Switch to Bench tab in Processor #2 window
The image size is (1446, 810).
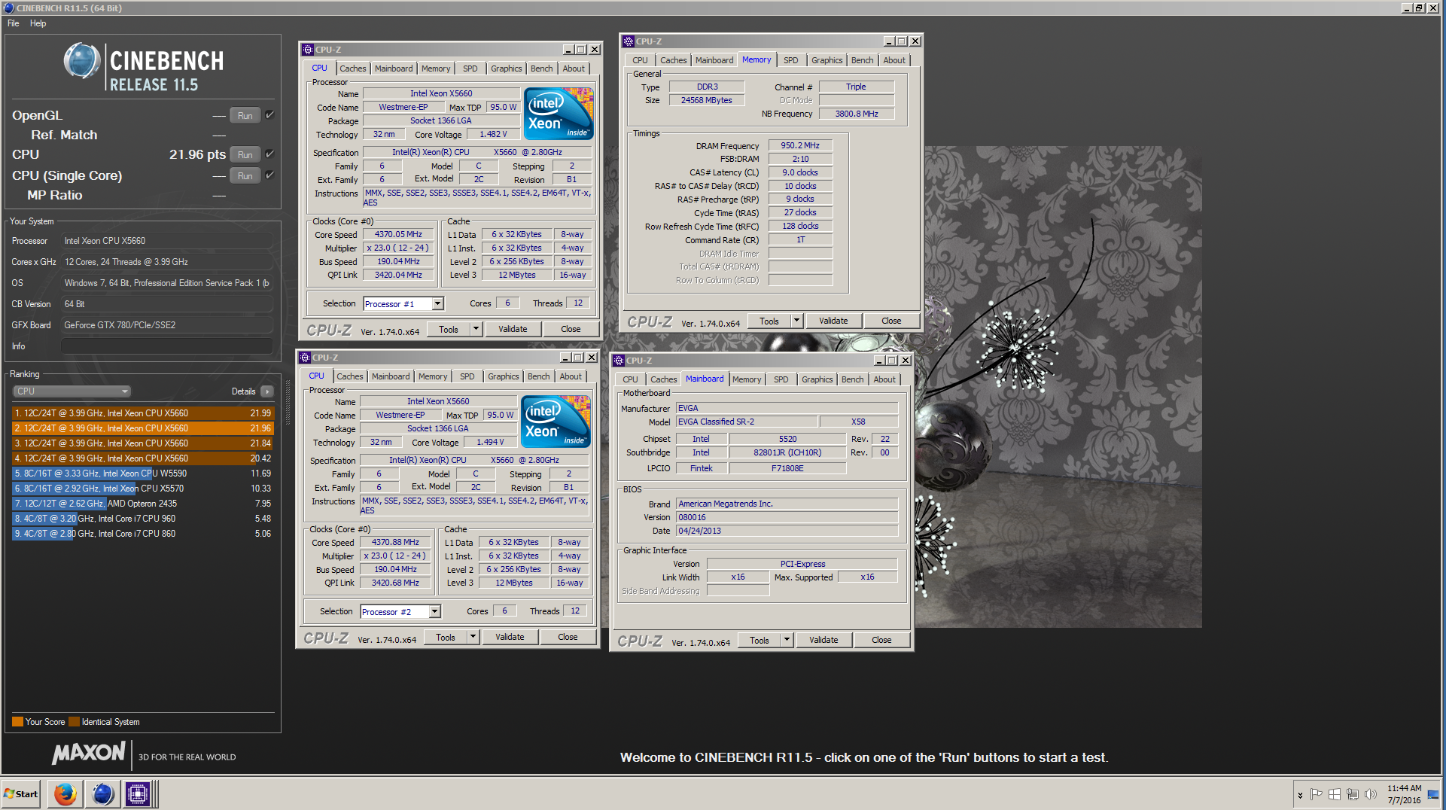coord(538,376)
